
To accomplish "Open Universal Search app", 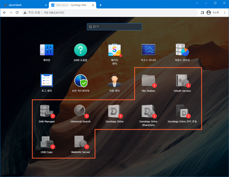I will coord(81,112).
